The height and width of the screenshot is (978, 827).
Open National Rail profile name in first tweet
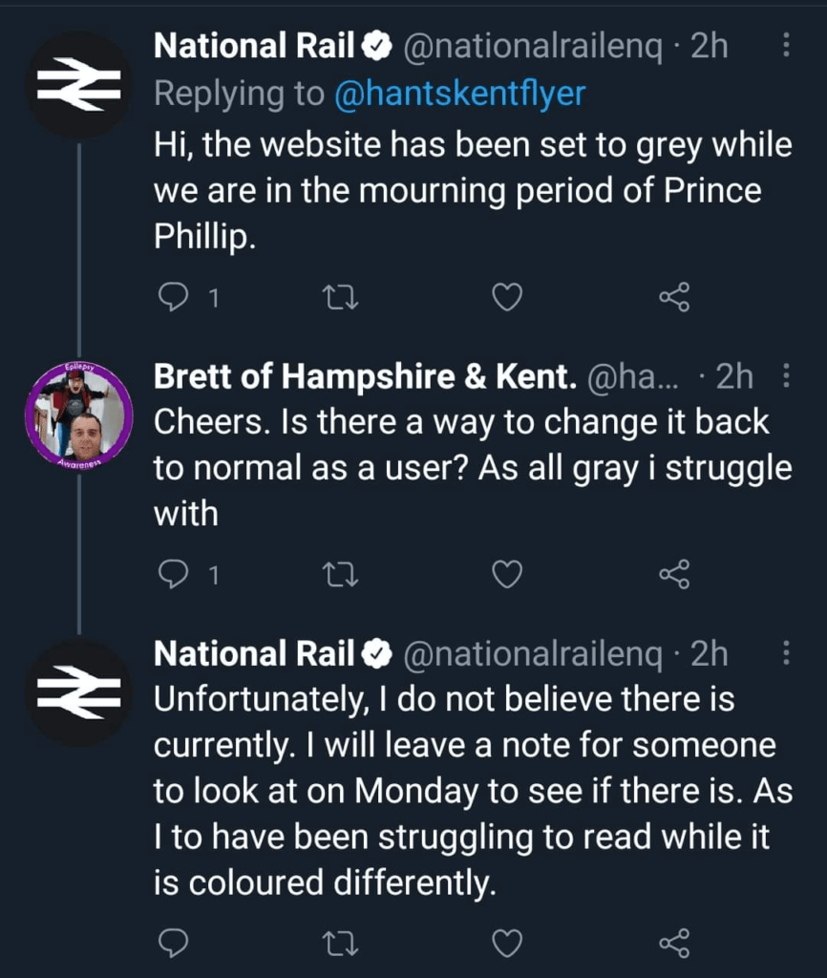click(255, 46)
